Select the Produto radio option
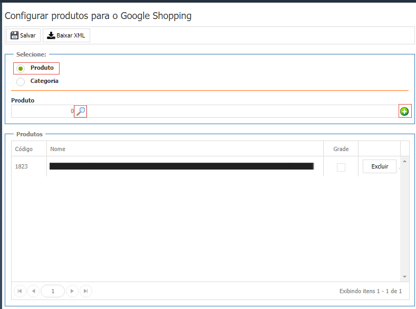 pyautogui.click(x=21, y=69)
